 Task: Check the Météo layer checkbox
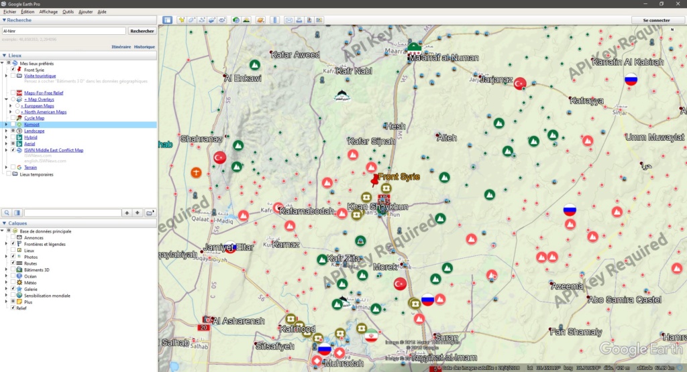(x=13, y=283)
